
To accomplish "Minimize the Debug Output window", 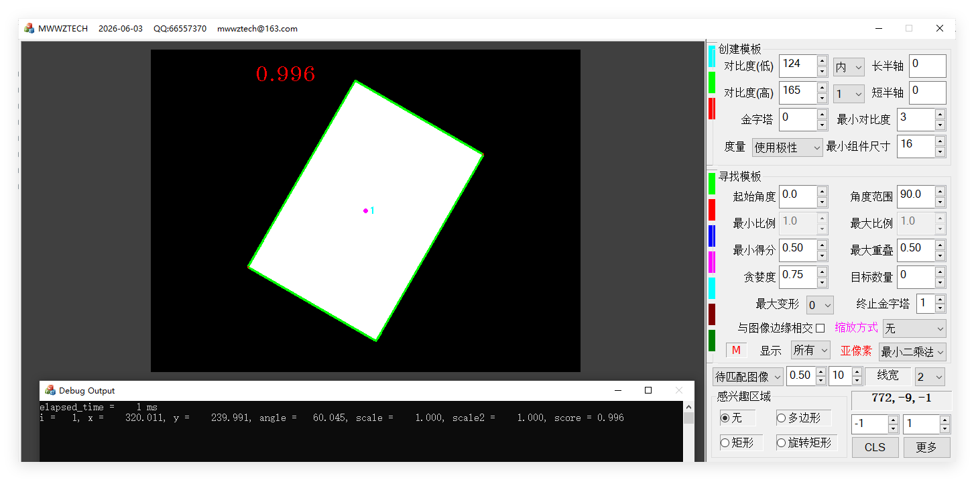I will click(x=617, y=390).
